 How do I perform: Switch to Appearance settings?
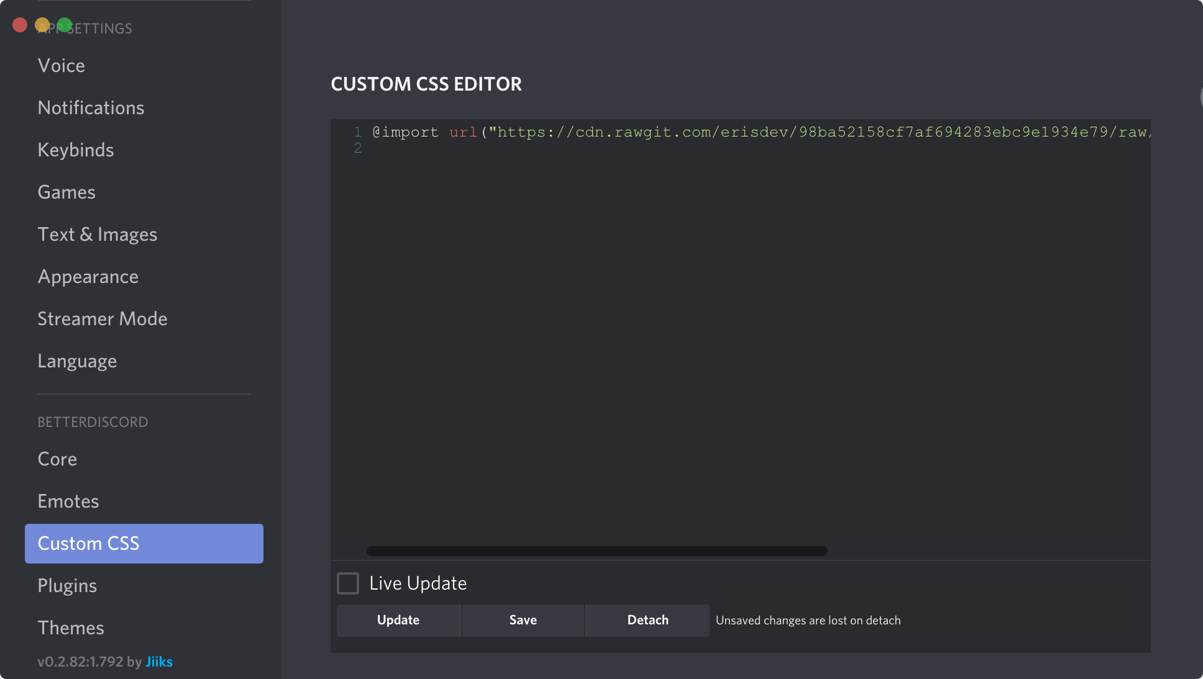pyautogui.click(x=144, y=277)
